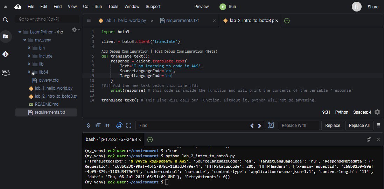384x189 pixels.
Task: Click in the Replace With field
Action: pyautogui.click(x=299, y=126)
